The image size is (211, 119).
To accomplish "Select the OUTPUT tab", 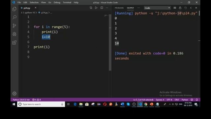I will coord(131,8).
